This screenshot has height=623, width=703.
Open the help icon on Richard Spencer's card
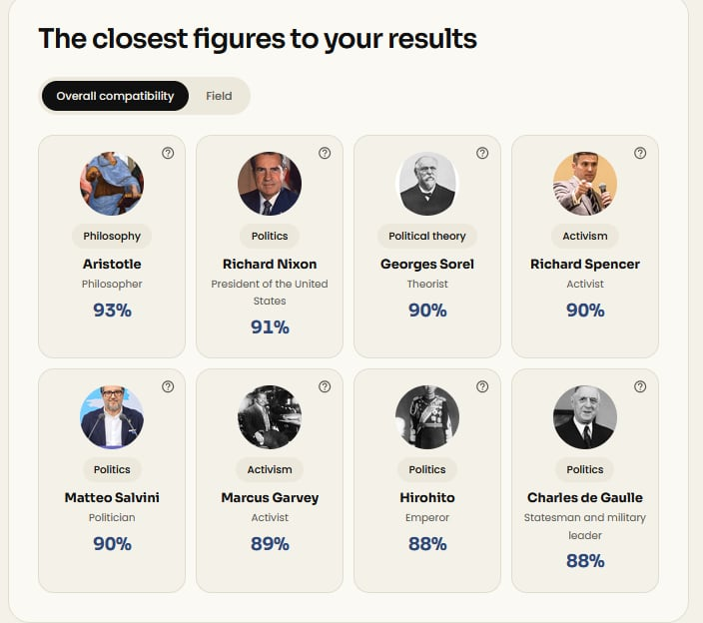pos(640,153)
